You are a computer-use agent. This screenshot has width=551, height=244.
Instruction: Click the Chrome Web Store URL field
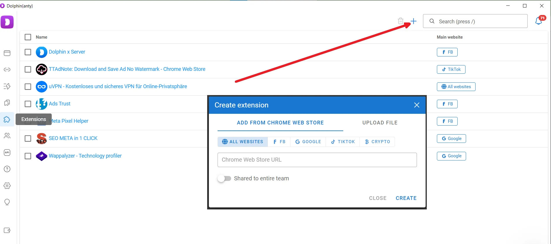click(x=317, y=160)
